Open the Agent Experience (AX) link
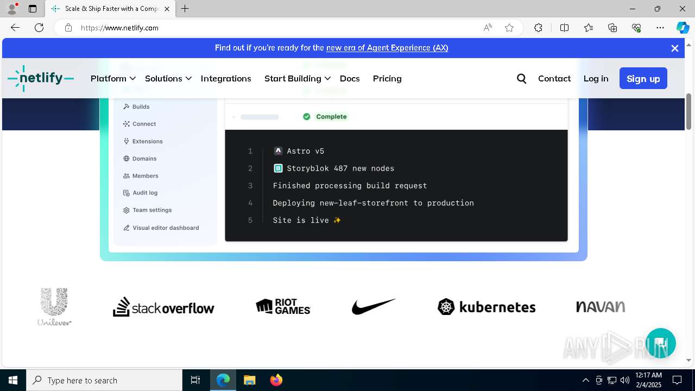Viewport: 695px width, 391px height. click(387, 48)
